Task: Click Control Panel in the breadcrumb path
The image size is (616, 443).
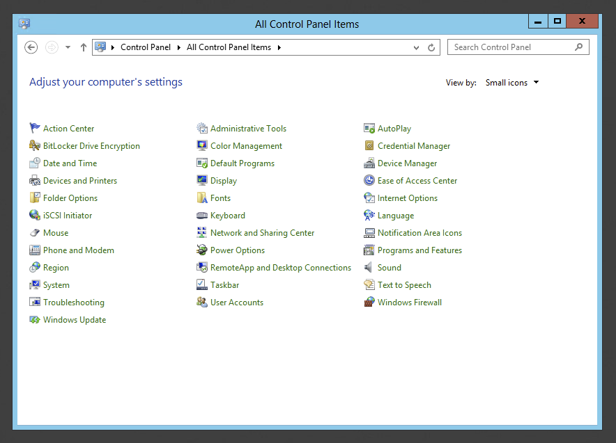Action: (x=145, y=47)
